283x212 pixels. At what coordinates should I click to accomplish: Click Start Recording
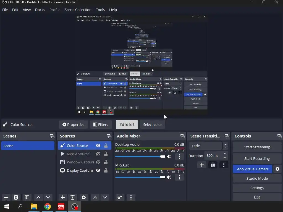257,158
